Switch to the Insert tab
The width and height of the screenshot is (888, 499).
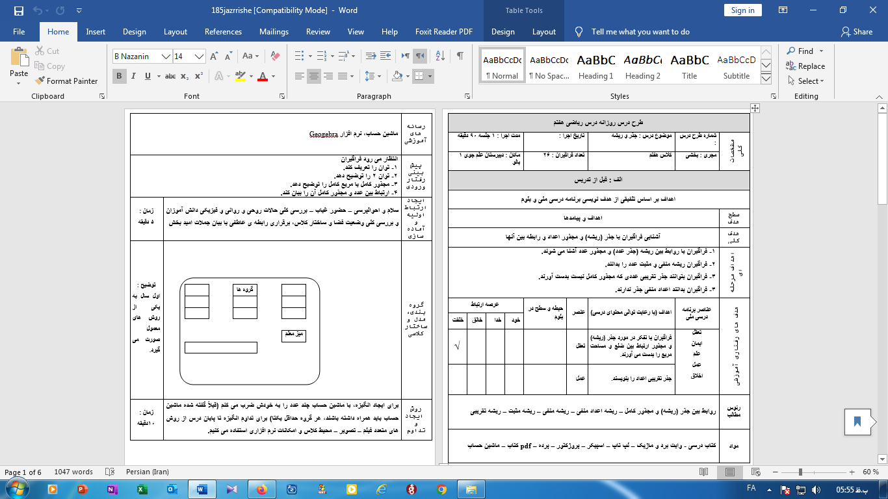point(96,31)
